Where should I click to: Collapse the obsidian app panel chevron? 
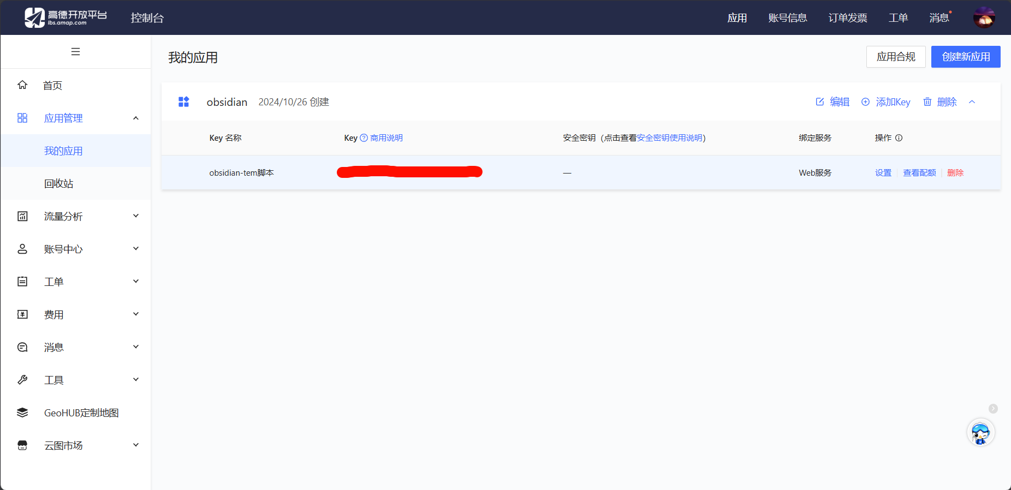click(972, 102)
